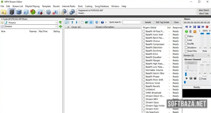Screen dimensions: 211x113
Task: Click the Edit Tag Details button
Action: pyautogui.click(x=162, y=22)
